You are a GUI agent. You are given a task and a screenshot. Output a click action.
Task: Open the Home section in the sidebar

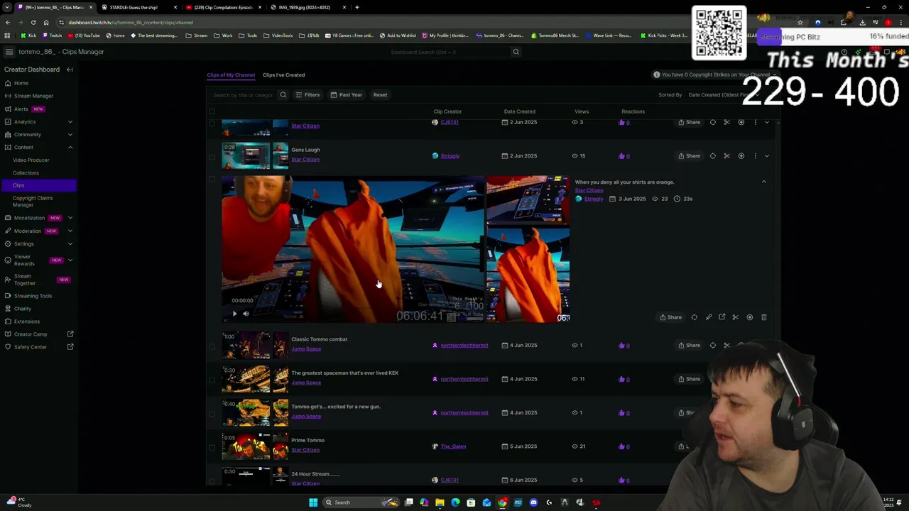tap(21, 83)
